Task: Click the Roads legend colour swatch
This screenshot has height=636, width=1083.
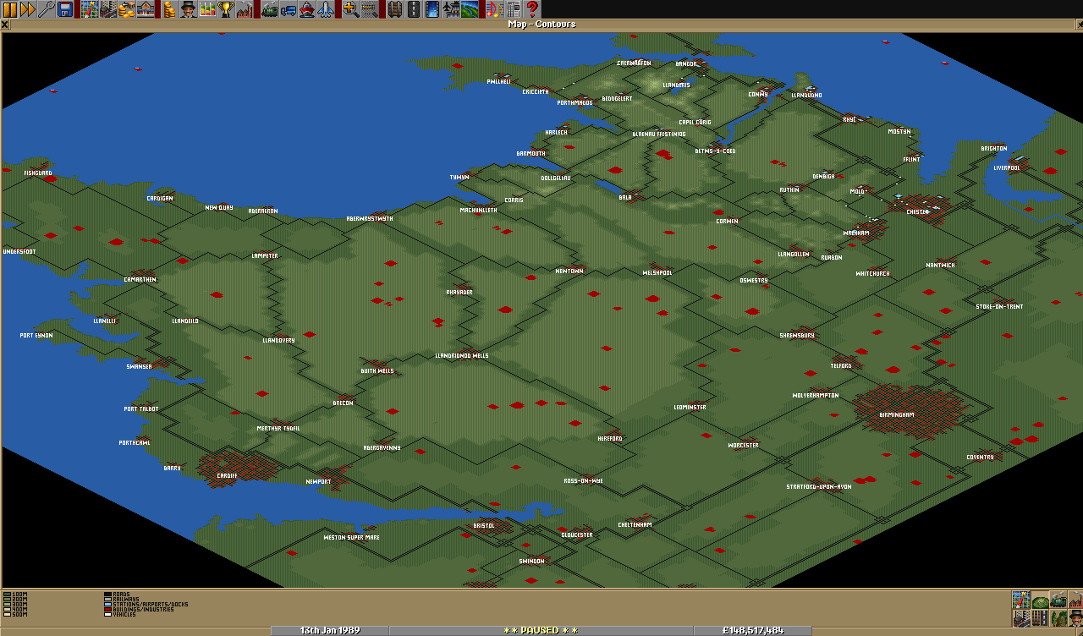Action: [x=107, y=595]
